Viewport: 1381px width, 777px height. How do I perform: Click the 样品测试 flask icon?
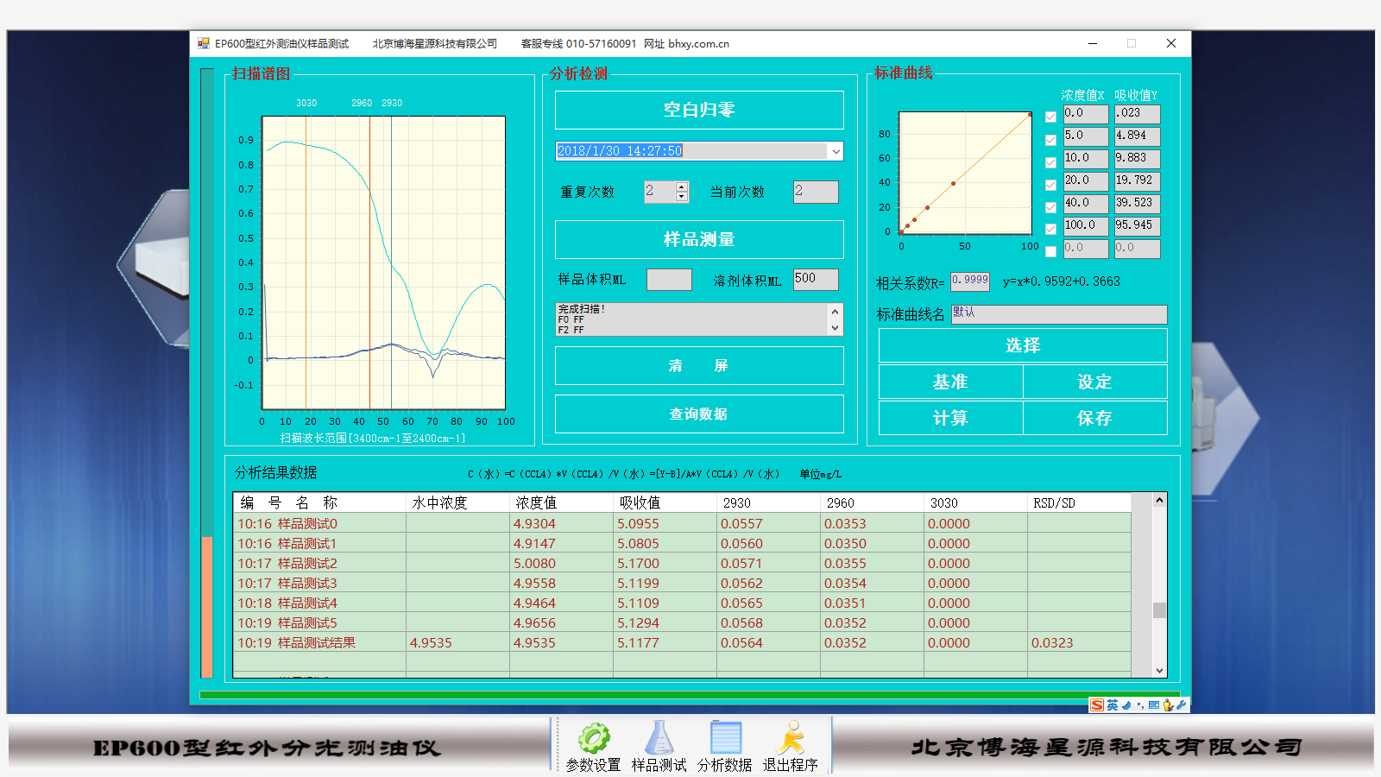pos(659,739)
